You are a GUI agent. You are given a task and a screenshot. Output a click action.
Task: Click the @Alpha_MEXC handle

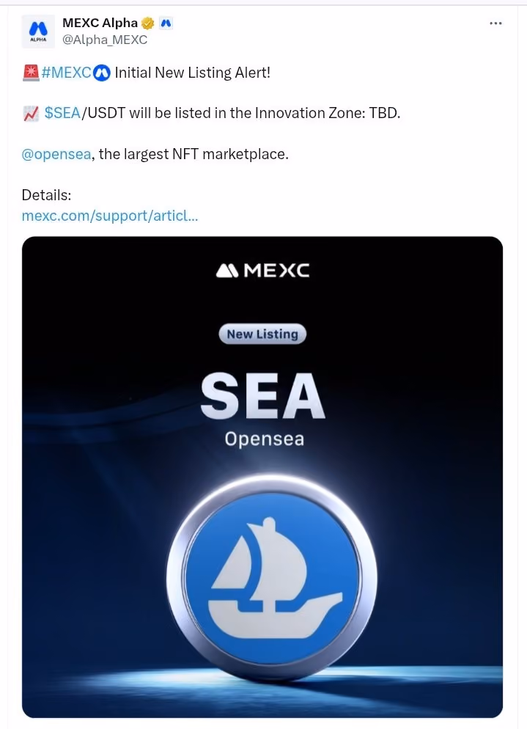pyautogui.click(x=105, y=40)
